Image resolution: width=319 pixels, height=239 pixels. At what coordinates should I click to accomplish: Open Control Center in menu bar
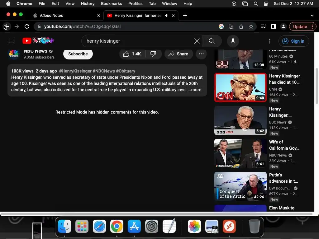click(x=266, y=4)
